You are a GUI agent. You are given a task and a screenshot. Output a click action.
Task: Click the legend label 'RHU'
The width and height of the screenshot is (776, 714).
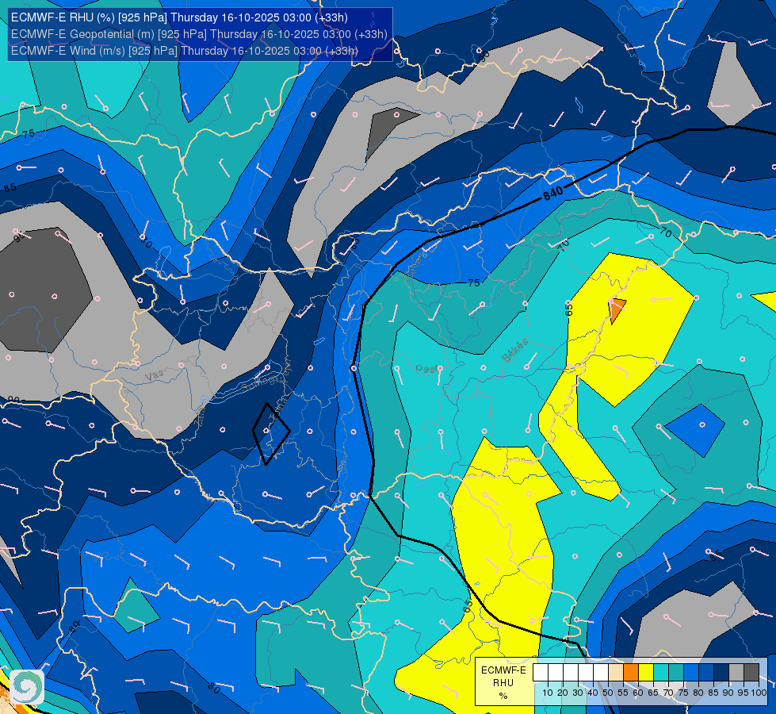(x=503, y=683)
